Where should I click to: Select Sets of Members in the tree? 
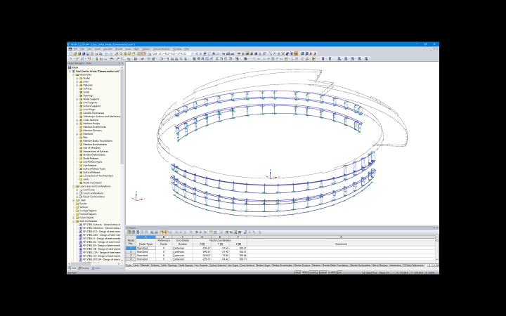click(91, 147)
